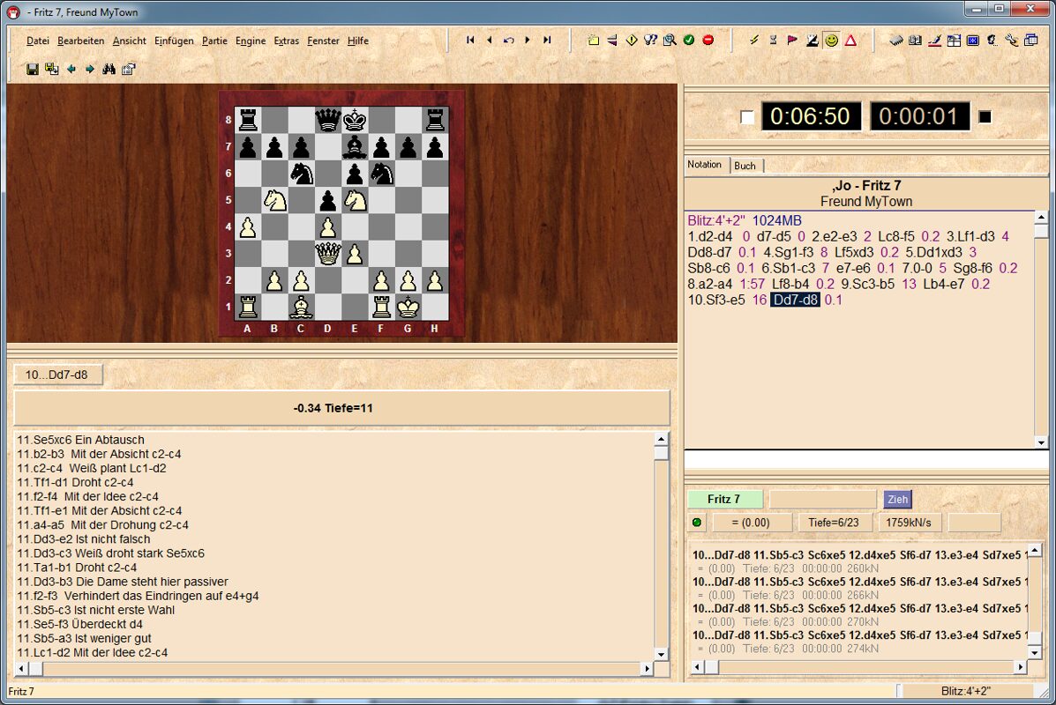Viewport: 1056px width, 705px height.
Task: Open the Partie menu
Action: pos(214,41)
